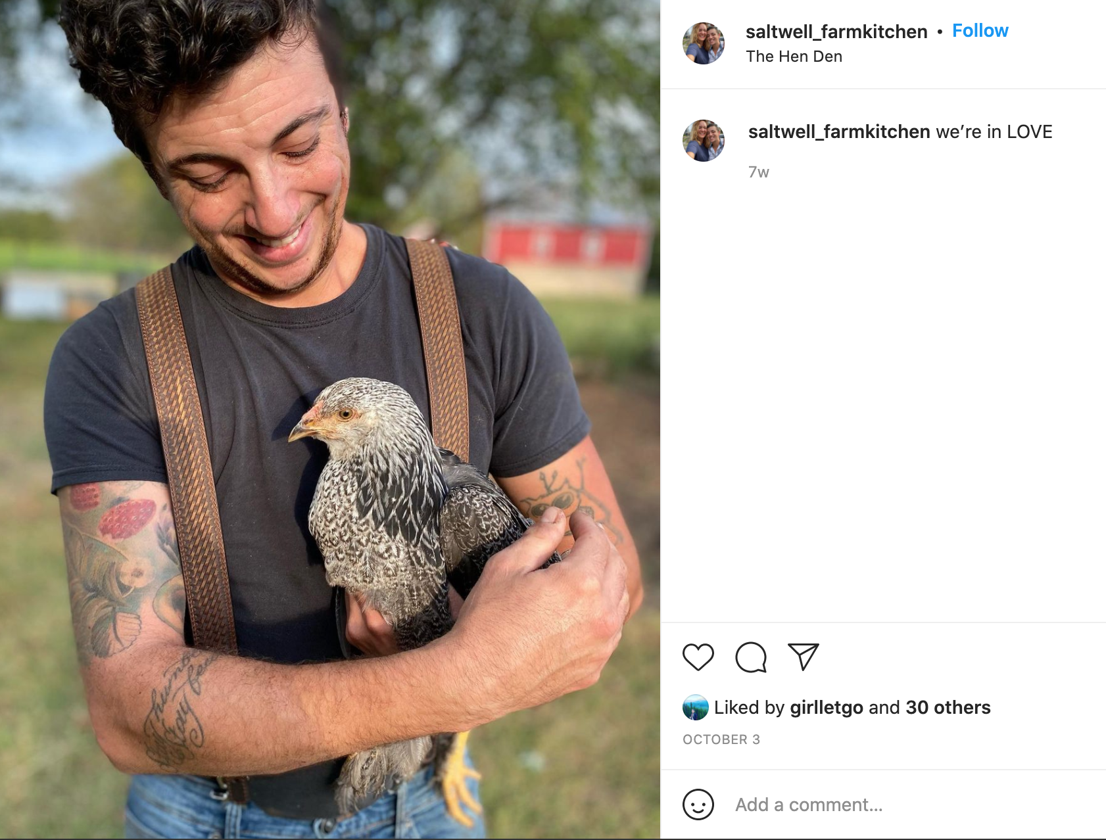Open saltwell_farmkitchen avatar in post header
Image resolution: width=1106 pixels, height=840 pixels.
click(x=704, y=43)
